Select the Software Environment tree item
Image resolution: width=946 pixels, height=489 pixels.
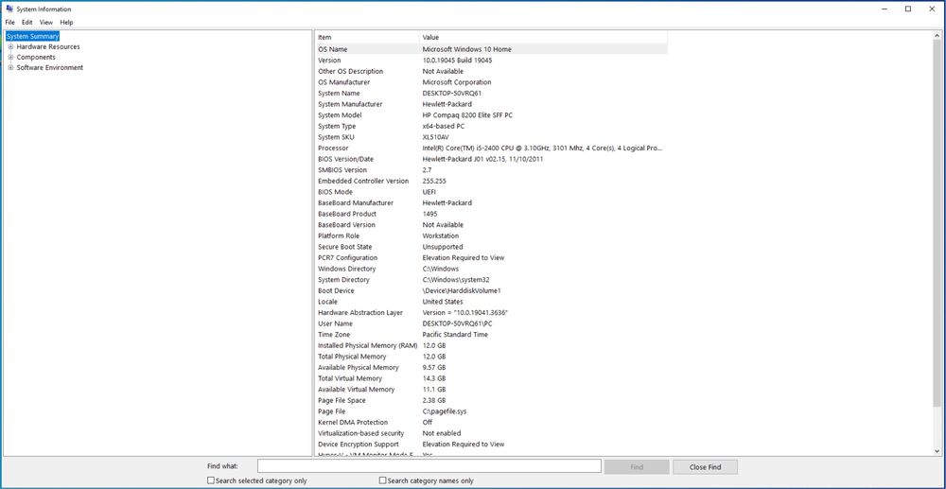coord(50,67)
